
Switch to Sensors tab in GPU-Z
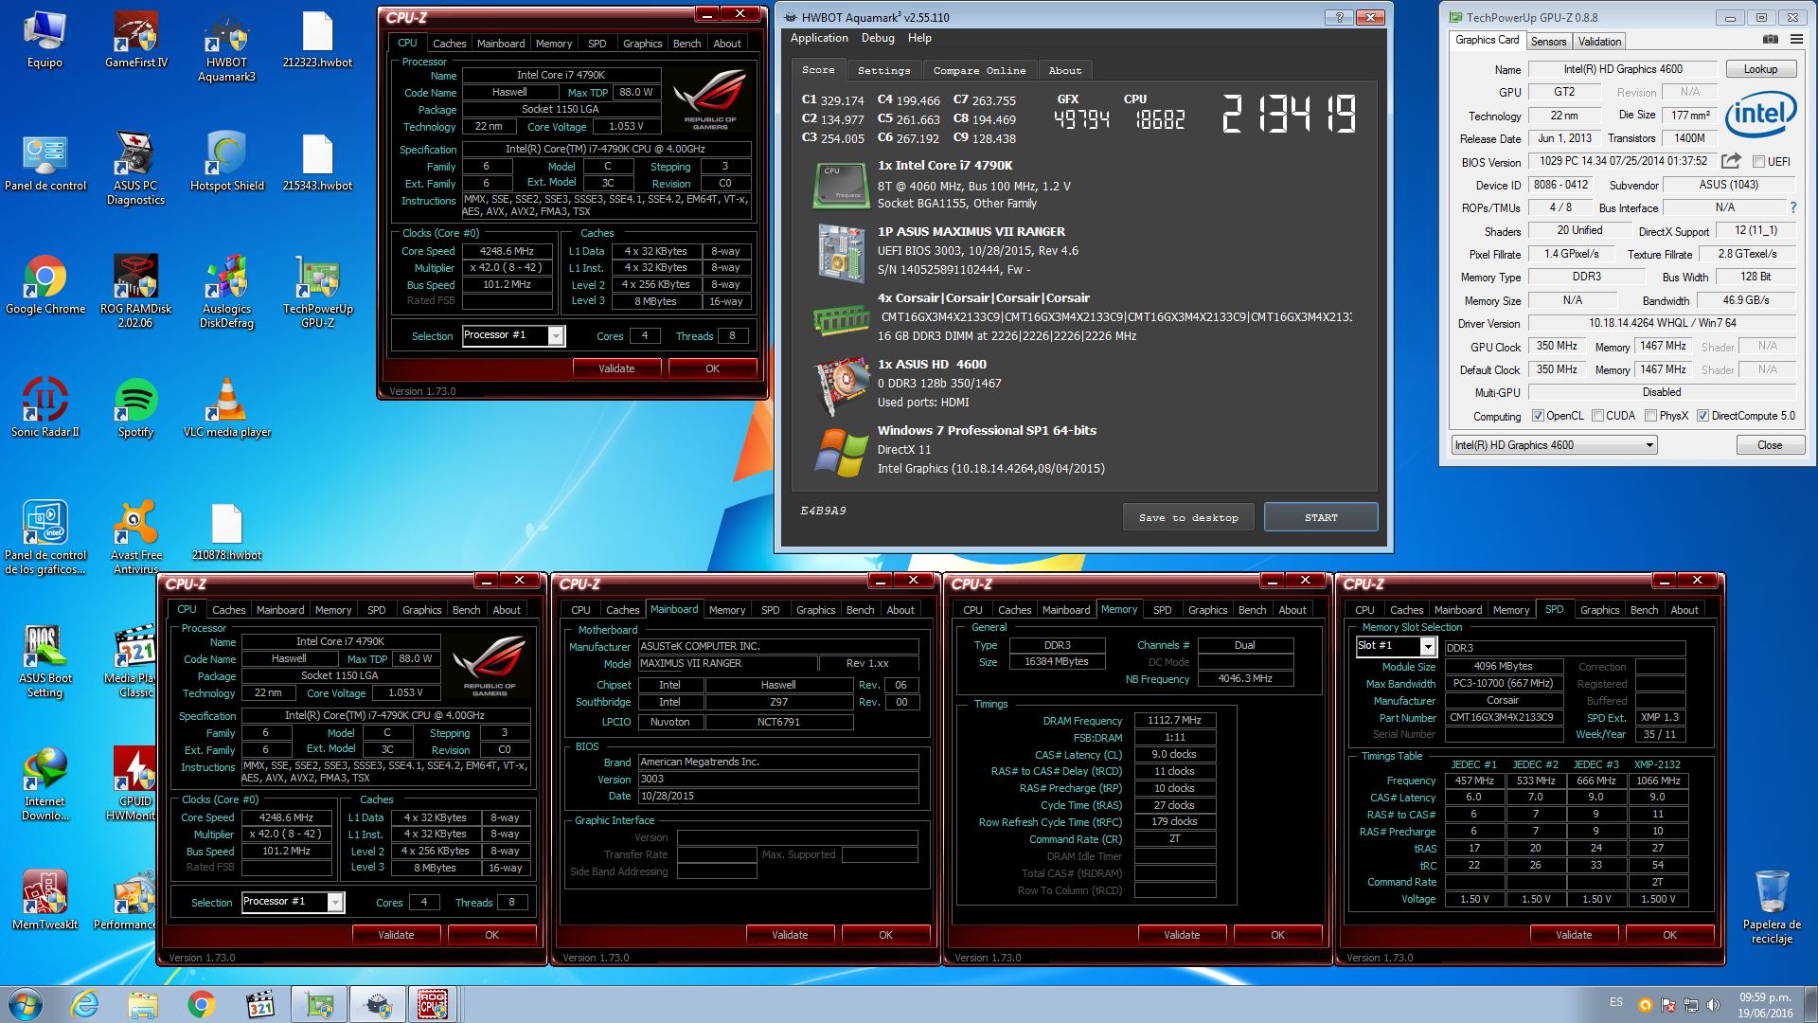pyautogui.click(x=1548, y=42)
